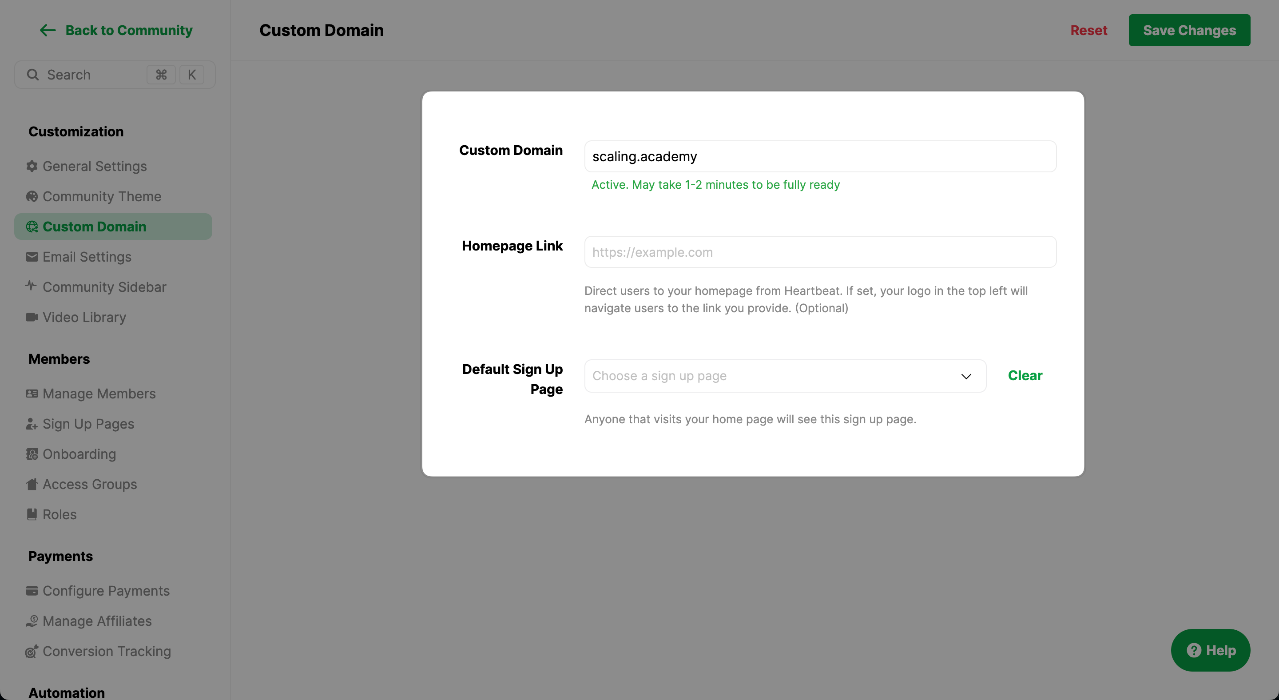Select the Configure Payments card icon
Image resolution: width=1279 pixels, height=700 pixels.
[x=32, y=591]
